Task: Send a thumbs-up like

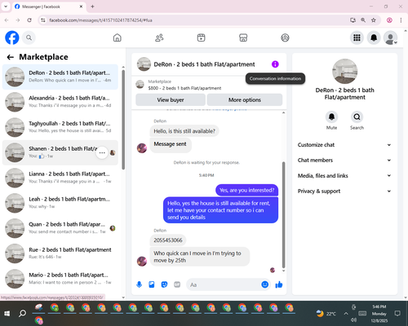Action: [x=279, y=284]
